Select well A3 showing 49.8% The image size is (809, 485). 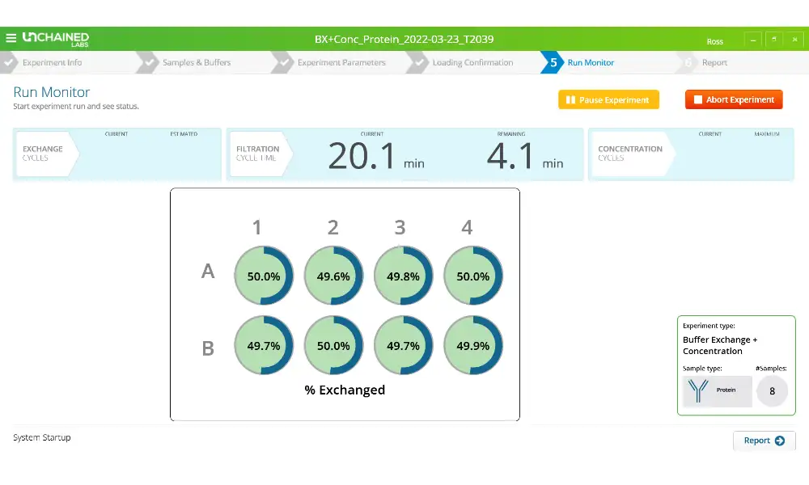coord(403,276)
